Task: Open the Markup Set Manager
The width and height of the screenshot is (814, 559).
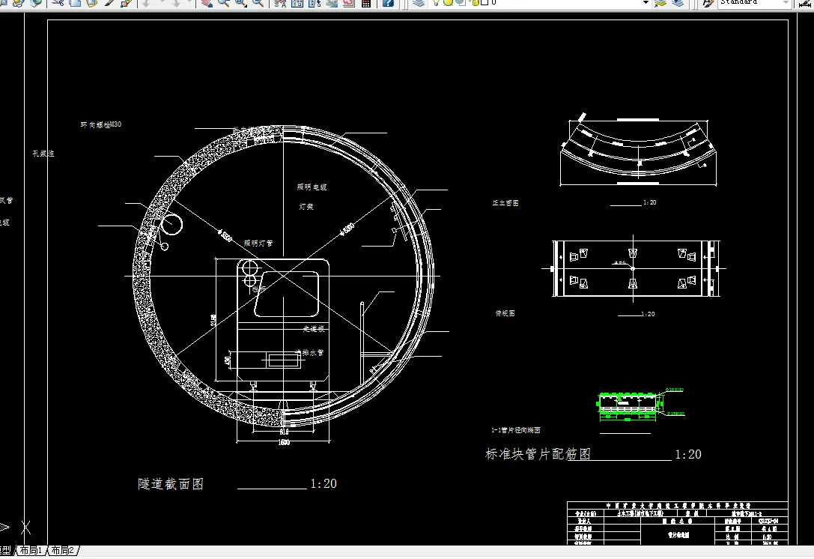Action: point(349,2)
